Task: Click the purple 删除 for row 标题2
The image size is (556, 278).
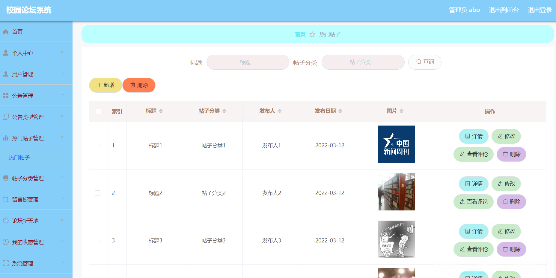Action: (512, 202)
